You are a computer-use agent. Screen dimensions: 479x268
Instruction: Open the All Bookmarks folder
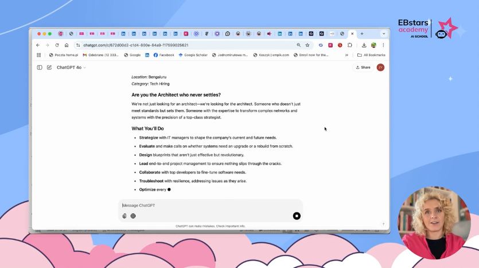(371, 55)
